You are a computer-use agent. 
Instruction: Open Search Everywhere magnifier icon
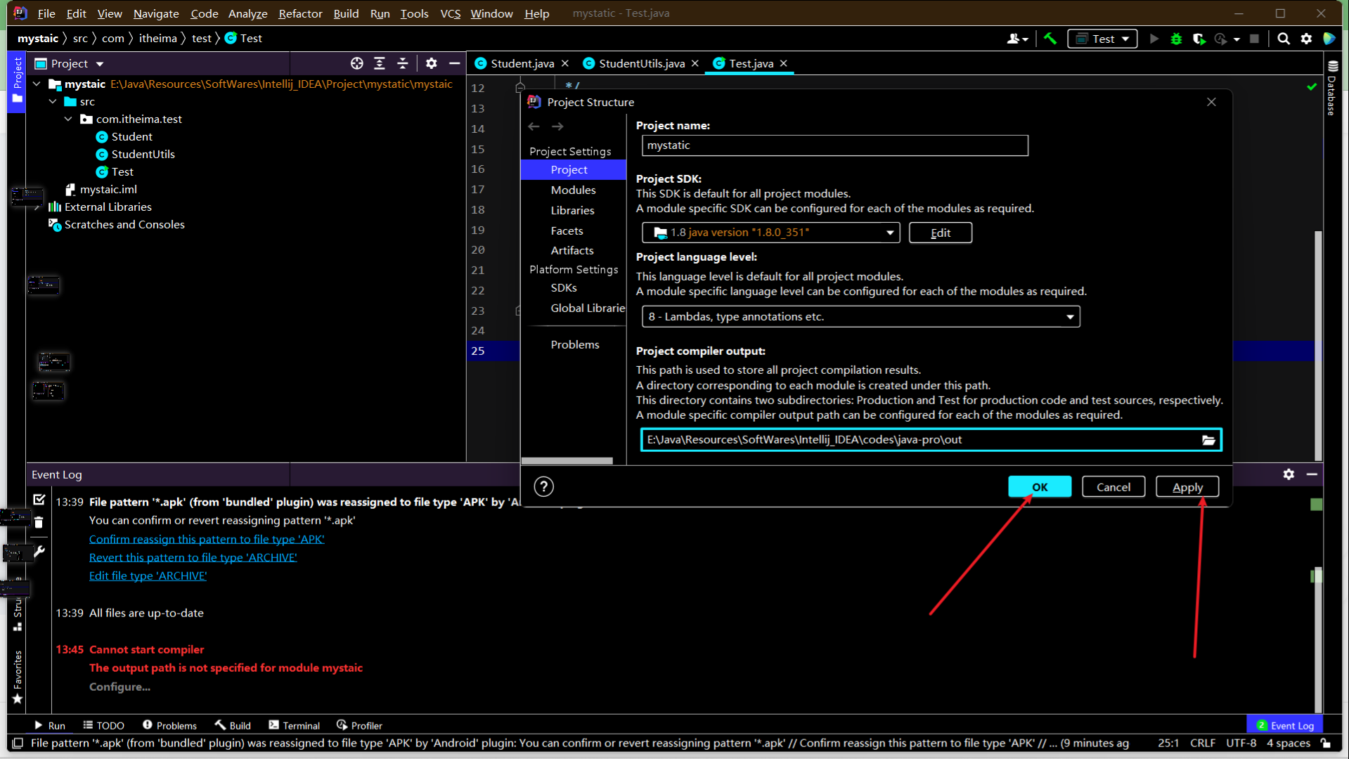click(1284, 39)
